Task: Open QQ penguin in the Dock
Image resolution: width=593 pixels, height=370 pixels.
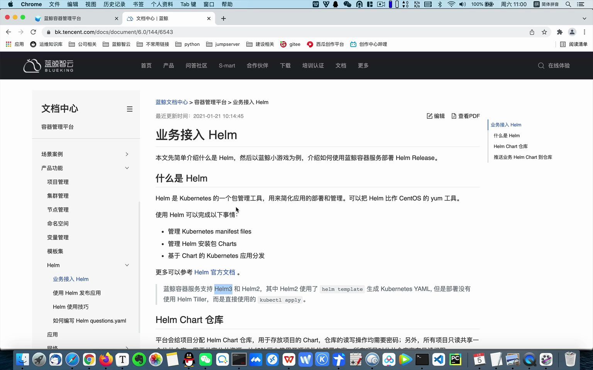Action: [189, 360]
